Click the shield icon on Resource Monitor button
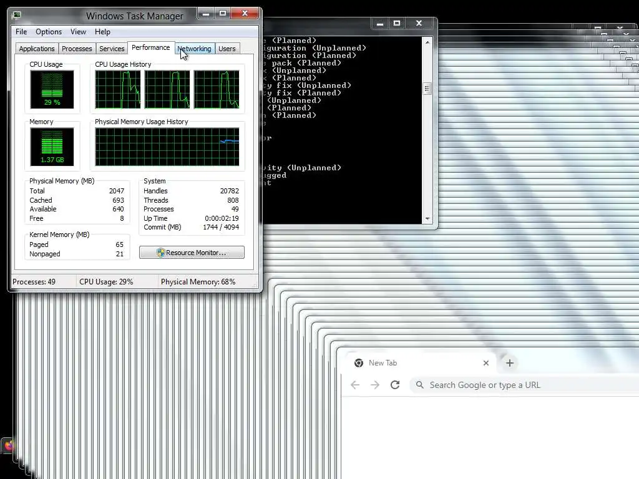Image resolution: width=639 pixels, height=479 pixels. [x=160, y=253]
